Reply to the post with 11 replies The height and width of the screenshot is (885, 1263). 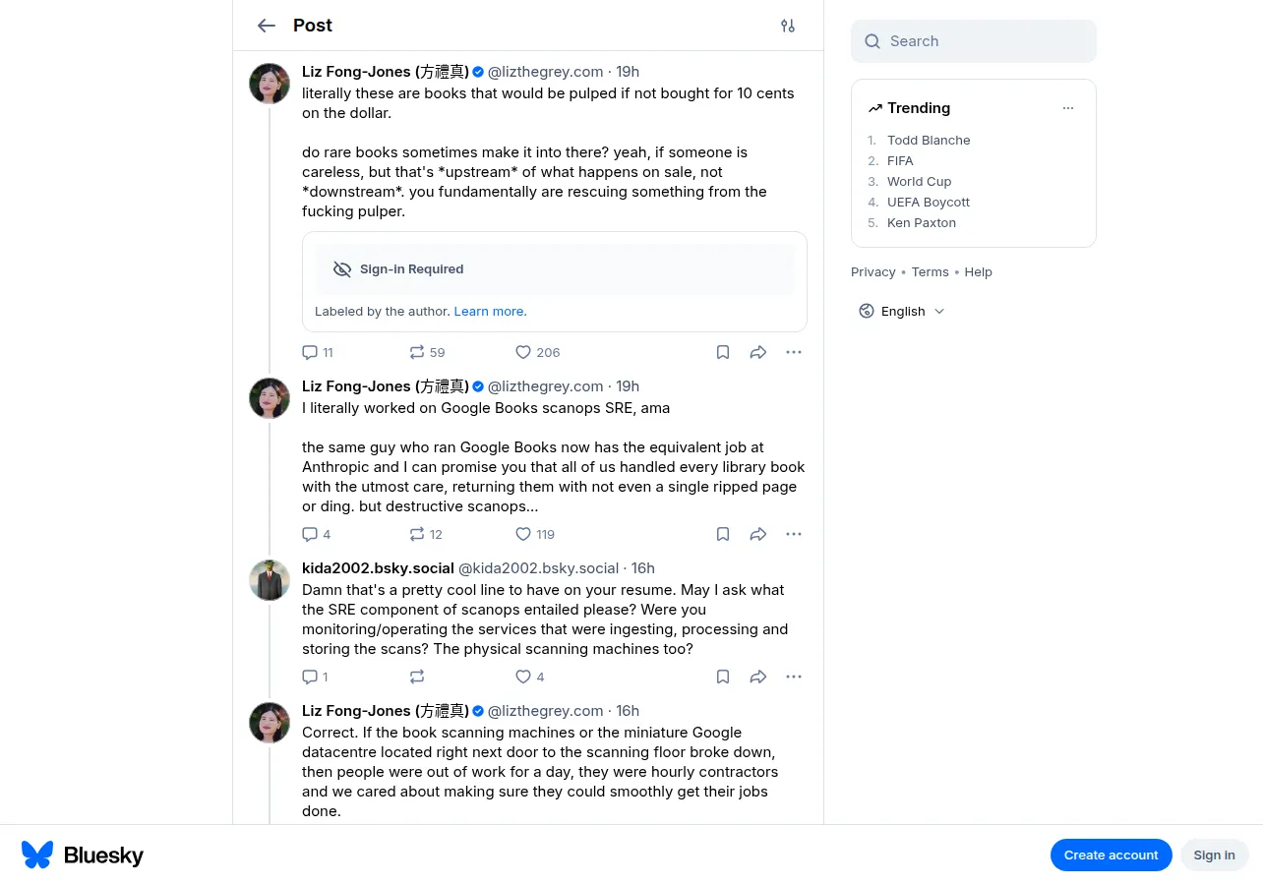pyautogui.click(x=317, y=352)
